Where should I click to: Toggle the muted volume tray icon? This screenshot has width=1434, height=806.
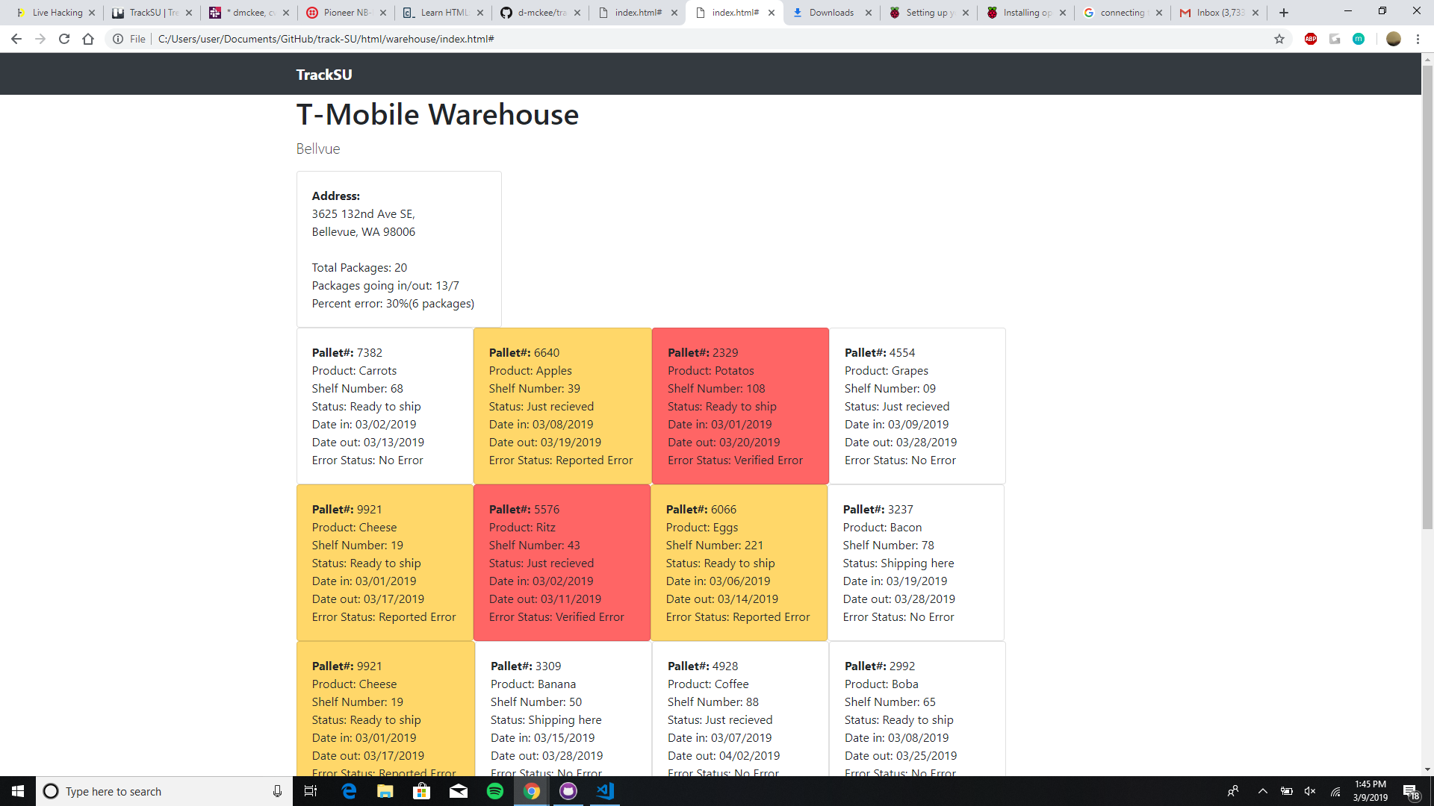pos(1310,791)
